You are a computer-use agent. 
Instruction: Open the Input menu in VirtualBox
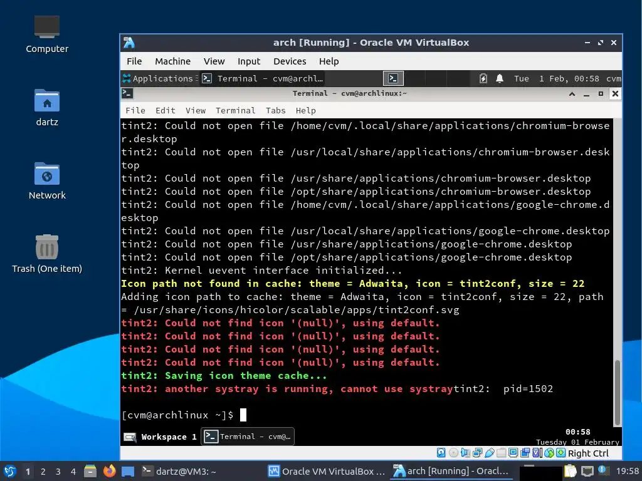249,61
